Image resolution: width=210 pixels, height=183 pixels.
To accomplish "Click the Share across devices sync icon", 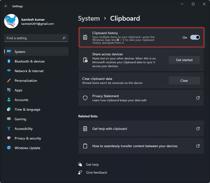I will (x=85, y=60).
